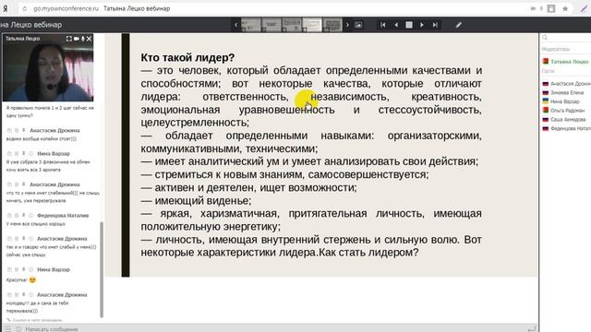The width and height of the screenshot is (591, 332).
Task: Open the emoji picker in chat
Action: (x=18, y=328)
